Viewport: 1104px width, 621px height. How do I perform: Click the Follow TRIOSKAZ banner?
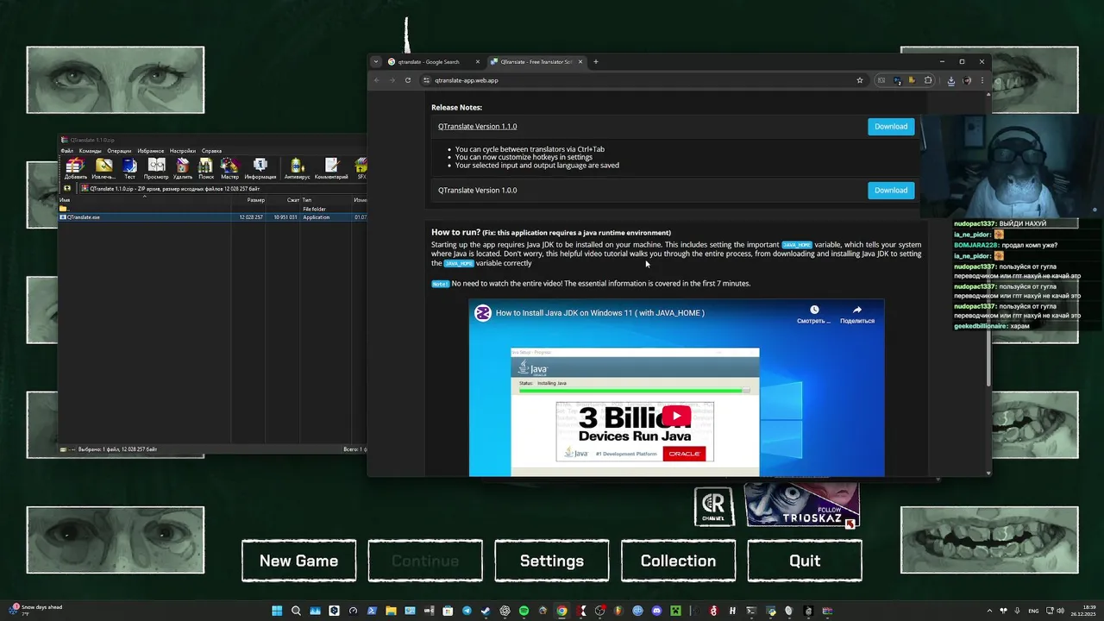tap(802, 505)
